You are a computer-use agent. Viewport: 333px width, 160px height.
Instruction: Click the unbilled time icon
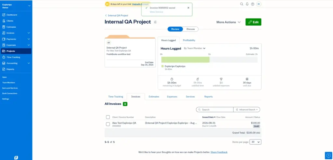197,79
